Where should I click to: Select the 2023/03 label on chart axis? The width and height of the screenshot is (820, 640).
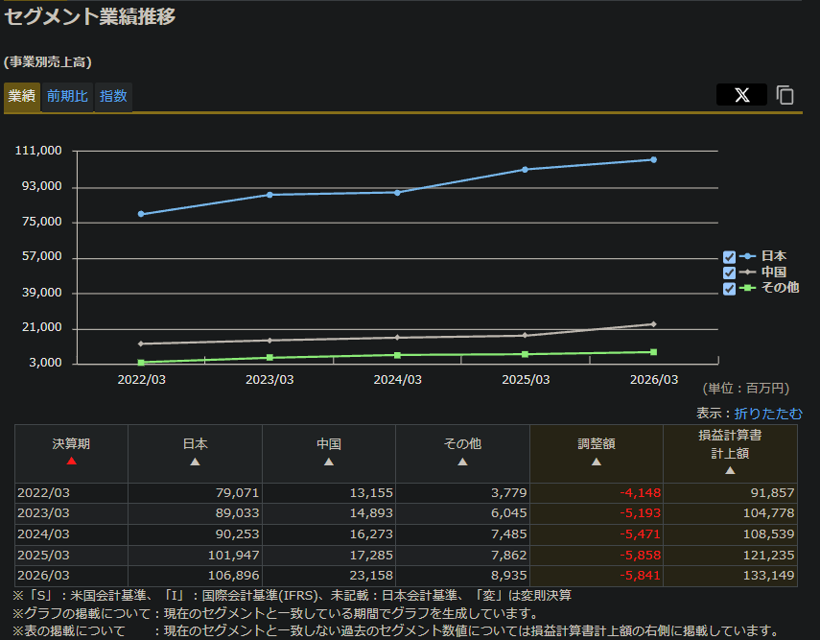(269, 380)
